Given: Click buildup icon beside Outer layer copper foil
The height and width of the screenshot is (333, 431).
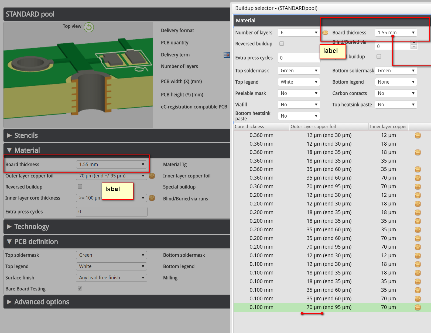Looking at the screenshot, I should (x=152, y=176).
